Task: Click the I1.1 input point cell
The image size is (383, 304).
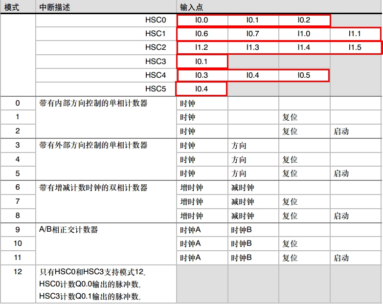Action: (355, 34)
